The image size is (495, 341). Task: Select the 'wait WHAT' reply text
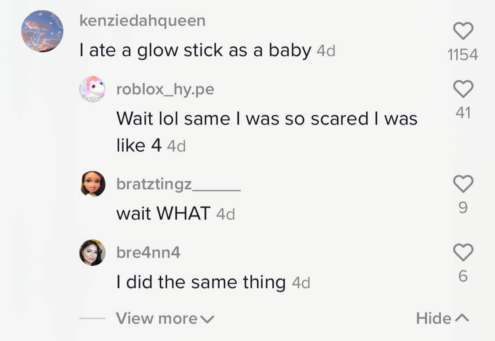164,214
